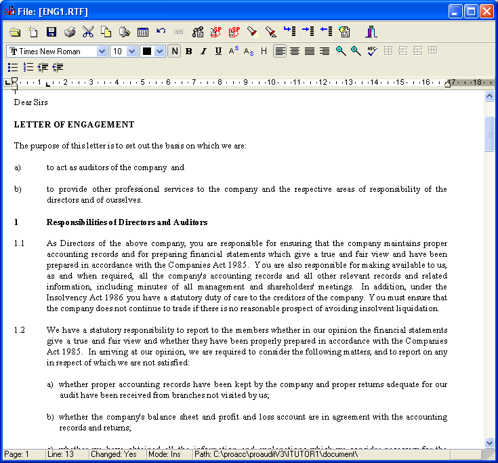Zoom in with the plus magnifier icon

tap(356, 51)
